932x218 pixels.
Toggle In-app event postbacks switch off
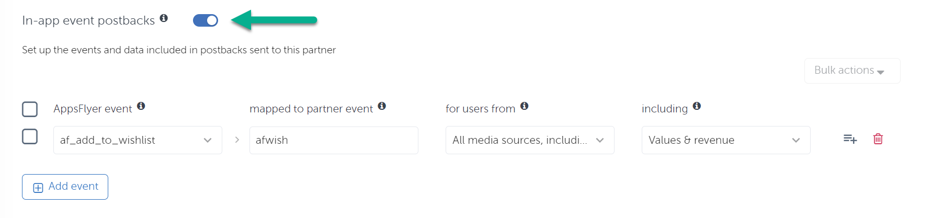coord(206,20)
